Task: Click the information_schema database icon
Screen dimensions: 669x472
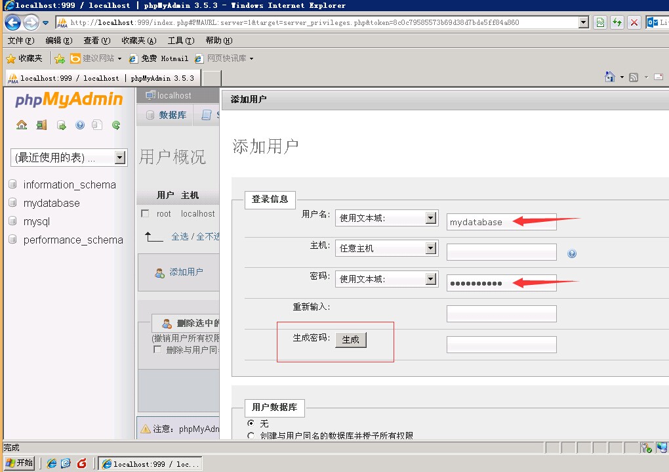Action: 13,184
